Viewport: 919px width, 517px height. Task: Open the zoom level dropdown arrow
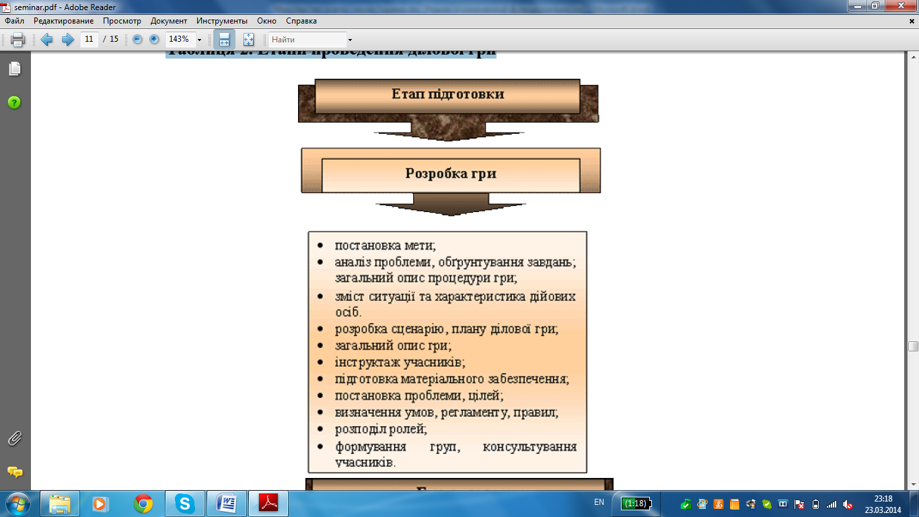tap(200, 40)
